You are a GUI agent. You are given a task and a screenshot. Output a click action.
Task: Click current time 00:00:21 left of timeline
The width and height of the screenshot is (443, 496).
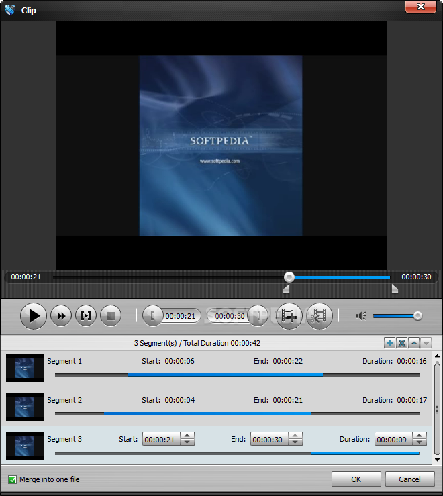(26, 277)
